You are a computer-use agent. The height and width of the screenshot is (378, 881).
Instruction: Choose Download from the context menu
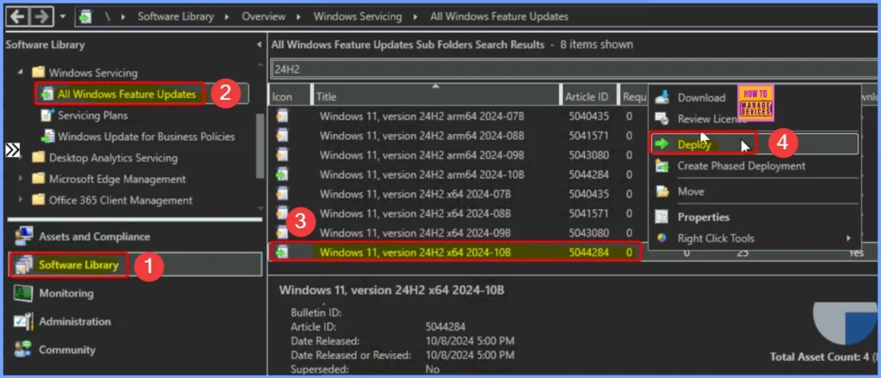(701, 98)
